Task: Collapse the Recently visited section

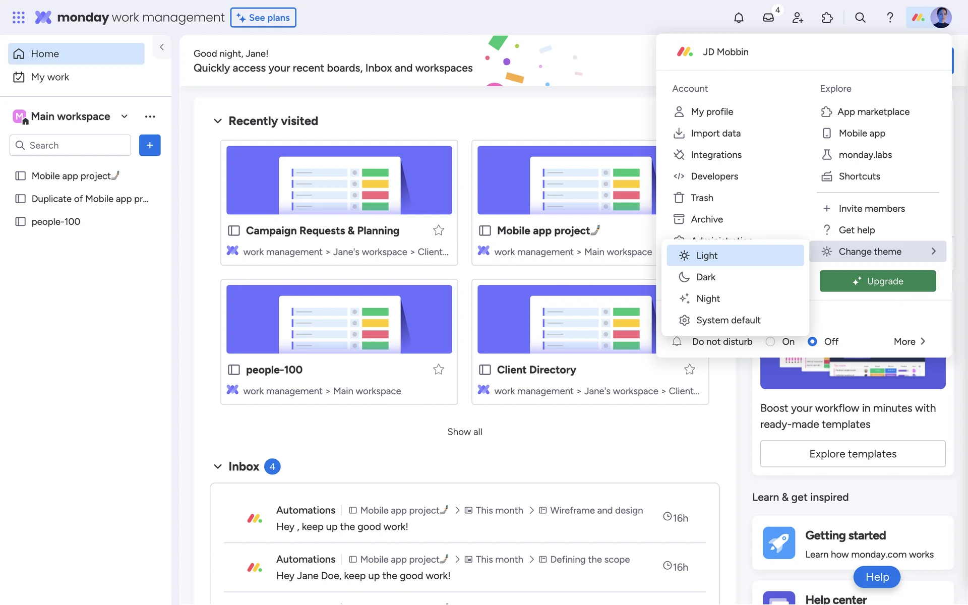Action: pos(218,121)
